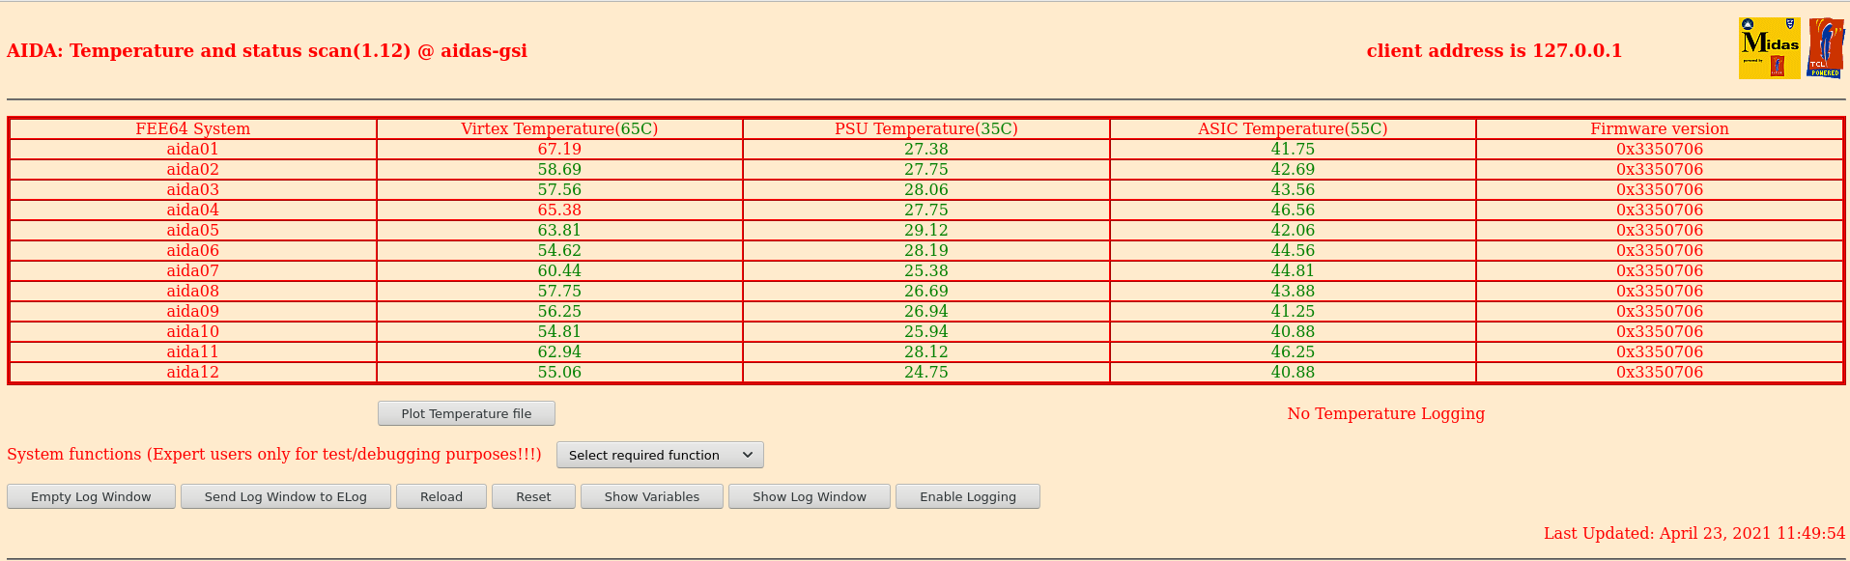
Task: Click the Midas logo icon
Action: 1769,48
